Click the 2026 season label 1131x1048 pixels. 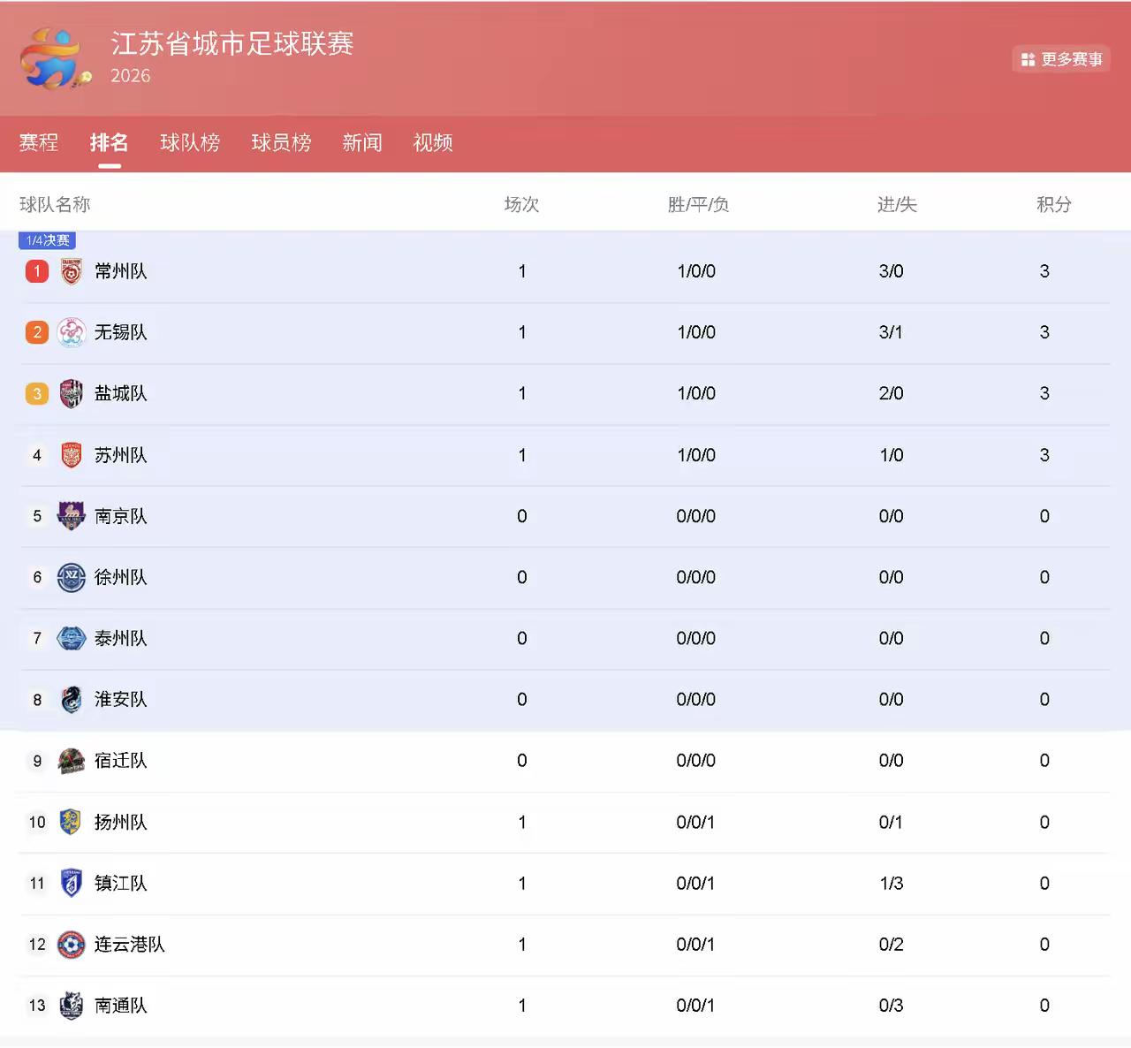pos(131,76)
